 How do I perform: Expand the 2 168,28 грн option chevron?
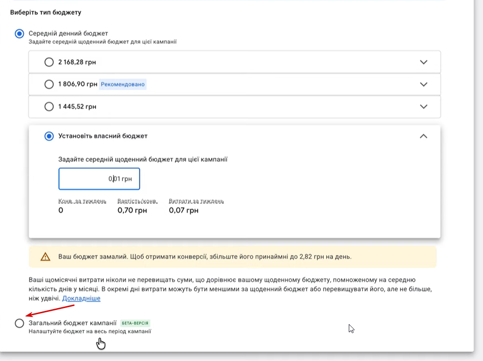(x=423, y=62)
